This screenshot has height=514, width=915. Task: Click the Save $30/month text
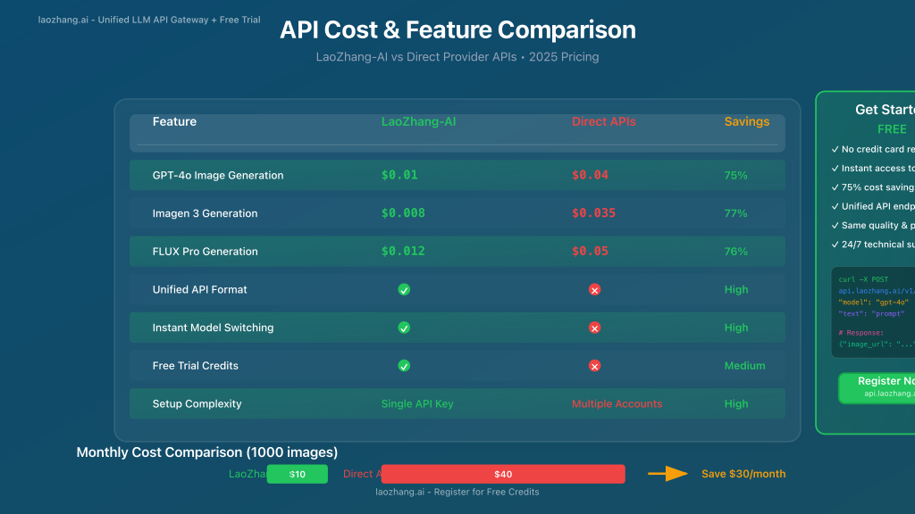tap(743, 474)
